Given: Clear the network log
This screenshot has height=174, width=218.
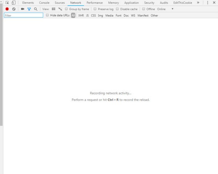Looking at the screenshot, I should [14, 9].
